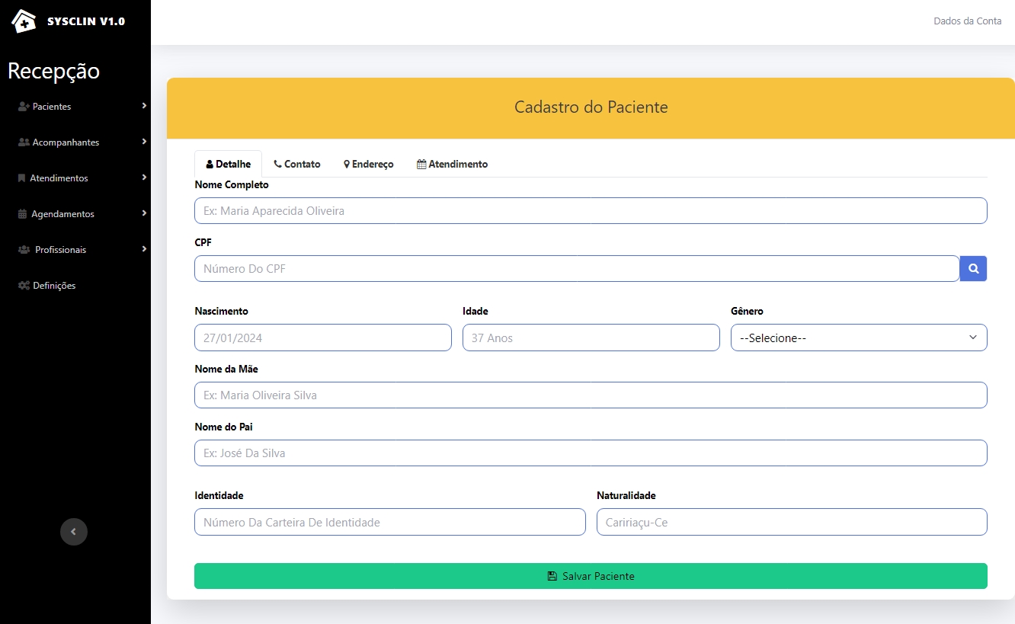Click the CPF search magnifier button
This screenshot has height=624, width=1015.
point(973,268)
